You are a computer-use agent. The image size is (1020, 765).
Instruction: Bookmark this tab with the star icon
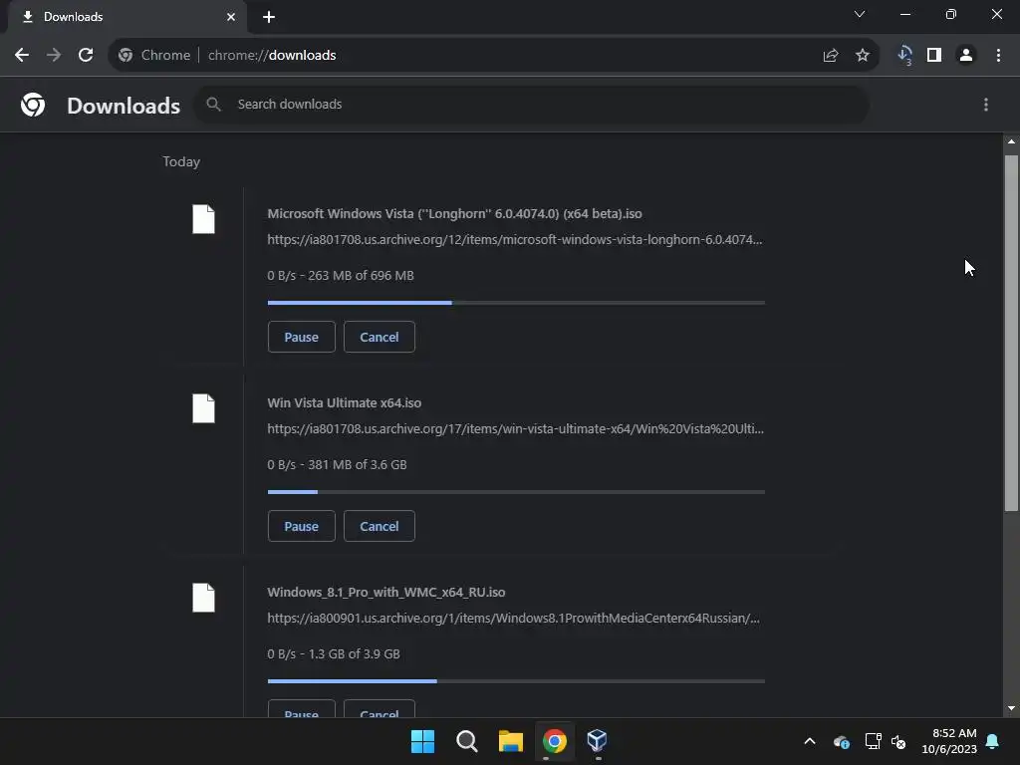coord(863,56)
